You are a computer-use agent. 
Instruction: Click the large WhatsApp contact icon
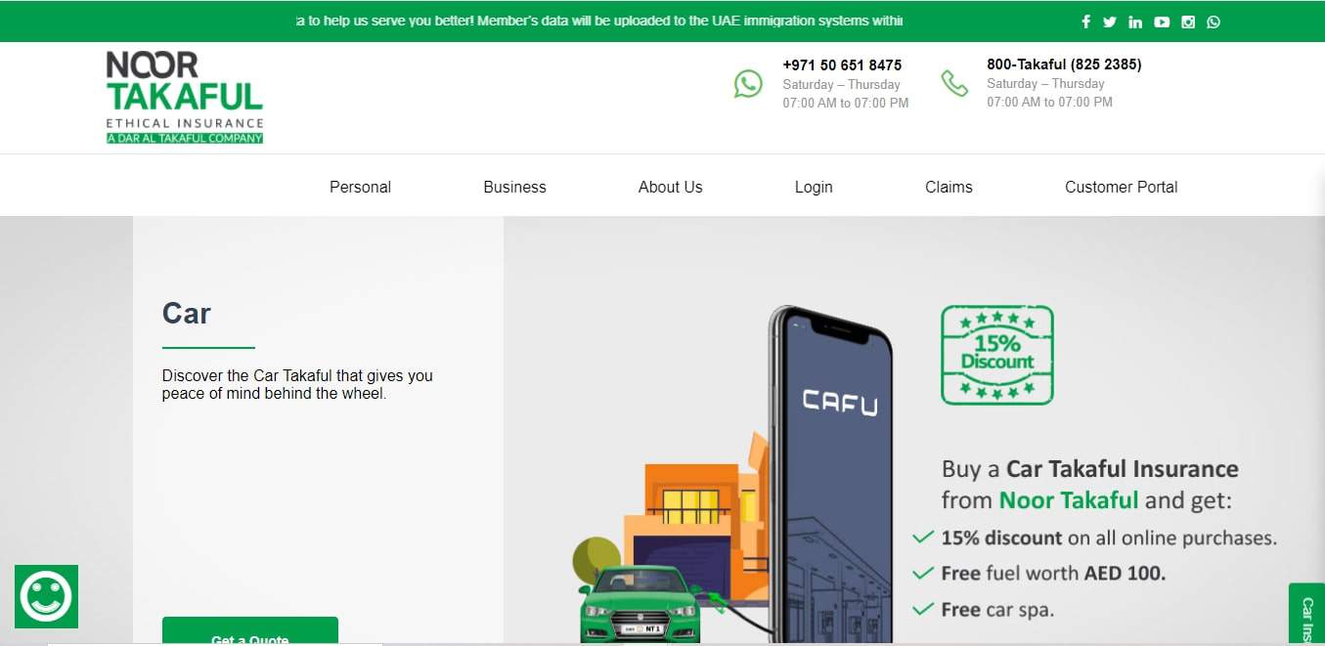click(x=748, y=84)
